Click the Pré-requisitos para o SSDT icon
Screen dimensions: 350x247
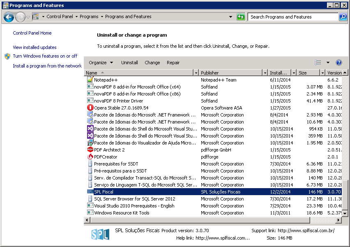(x=90, y=170)
